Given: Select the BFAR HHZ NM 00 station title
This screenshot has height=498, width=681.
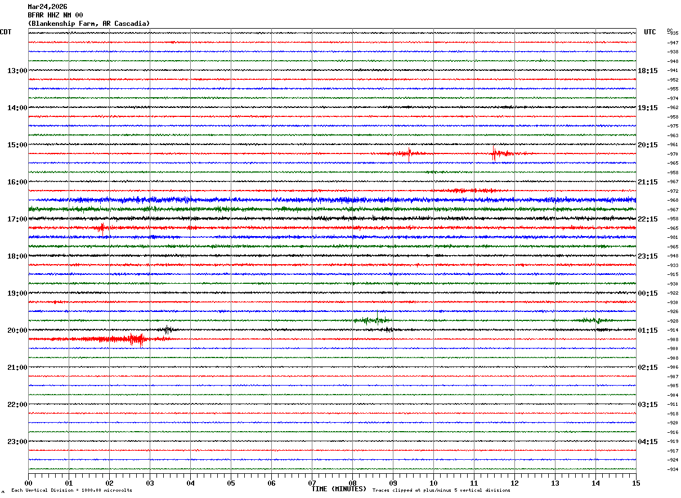Looking at the screenshot, I should (x=55, y=15).
